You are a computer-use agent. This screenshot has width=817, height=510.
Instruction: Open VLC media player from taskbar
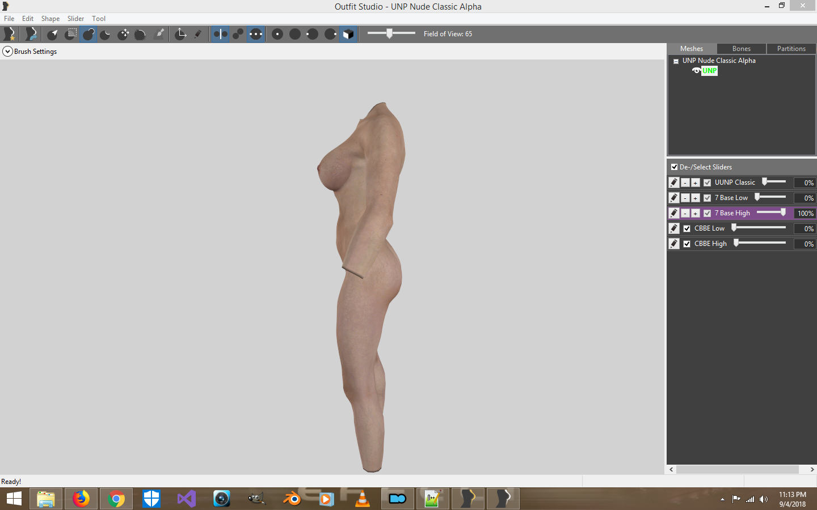pyautogui.click(x=363, y=499)
